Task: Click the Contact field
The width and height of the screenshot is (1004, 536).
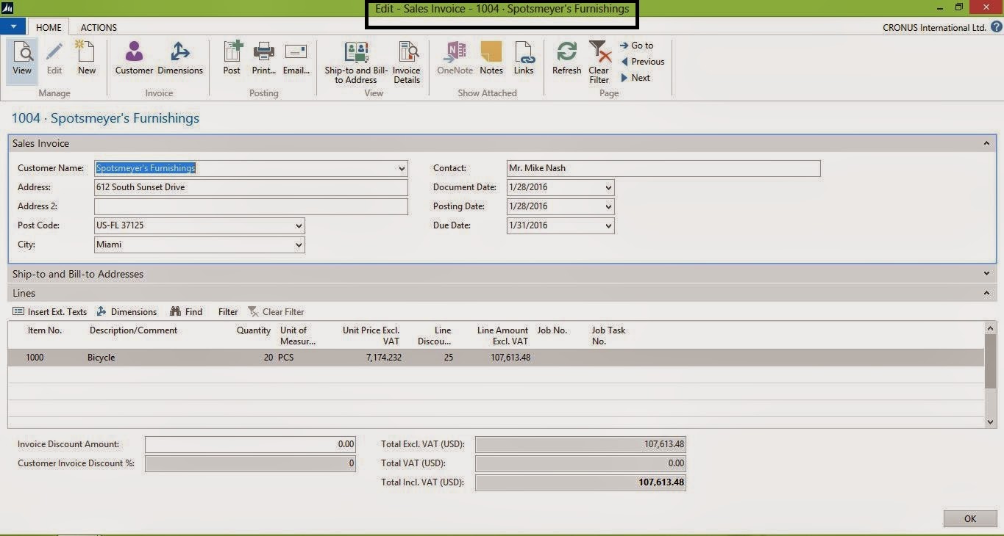Action: (663, 168)
